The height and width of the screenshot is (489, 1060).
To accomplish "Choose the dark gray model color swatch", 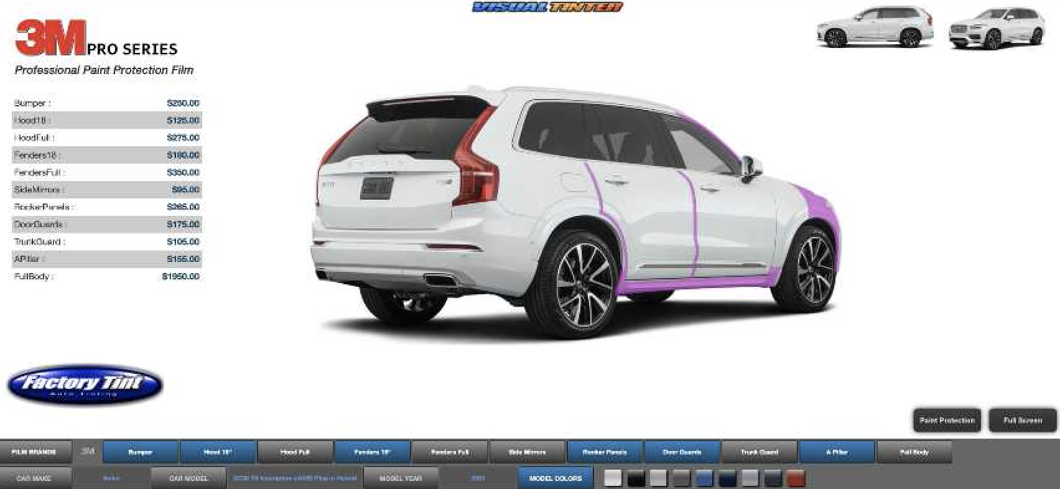I will tap(681, 478).
